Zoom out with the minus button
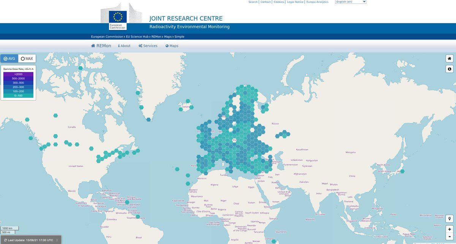The height and width of the screenshot is (244, 456). (450, 236)
